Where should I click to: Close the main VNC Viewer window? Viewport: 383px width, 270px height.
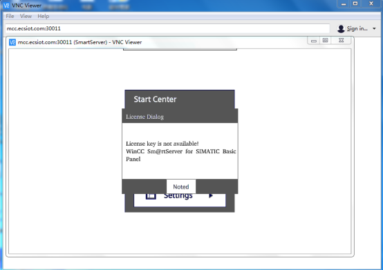click(371, 4)
